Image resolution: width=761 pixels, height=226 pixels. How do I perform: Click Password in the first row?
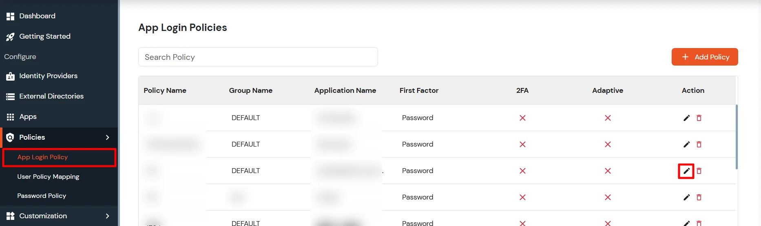click(418, 118)
